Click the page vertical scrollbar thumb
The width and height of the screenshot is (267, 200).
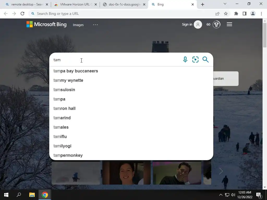click(x=265, y=35)
